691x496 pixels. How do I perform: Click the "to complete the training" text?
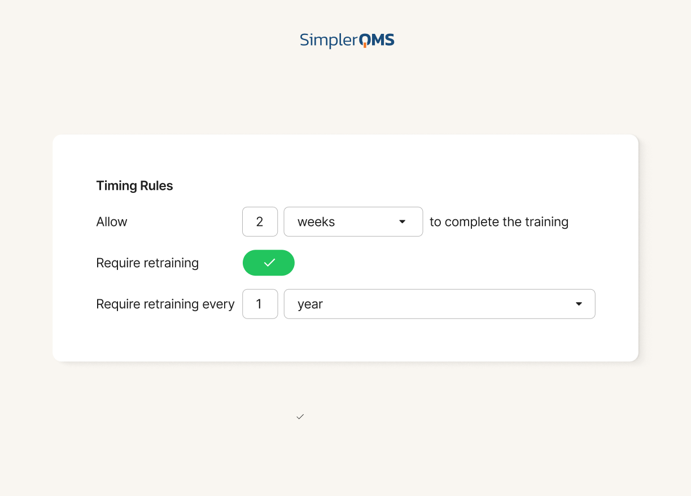pyautogui.click(x=499, y=222)
